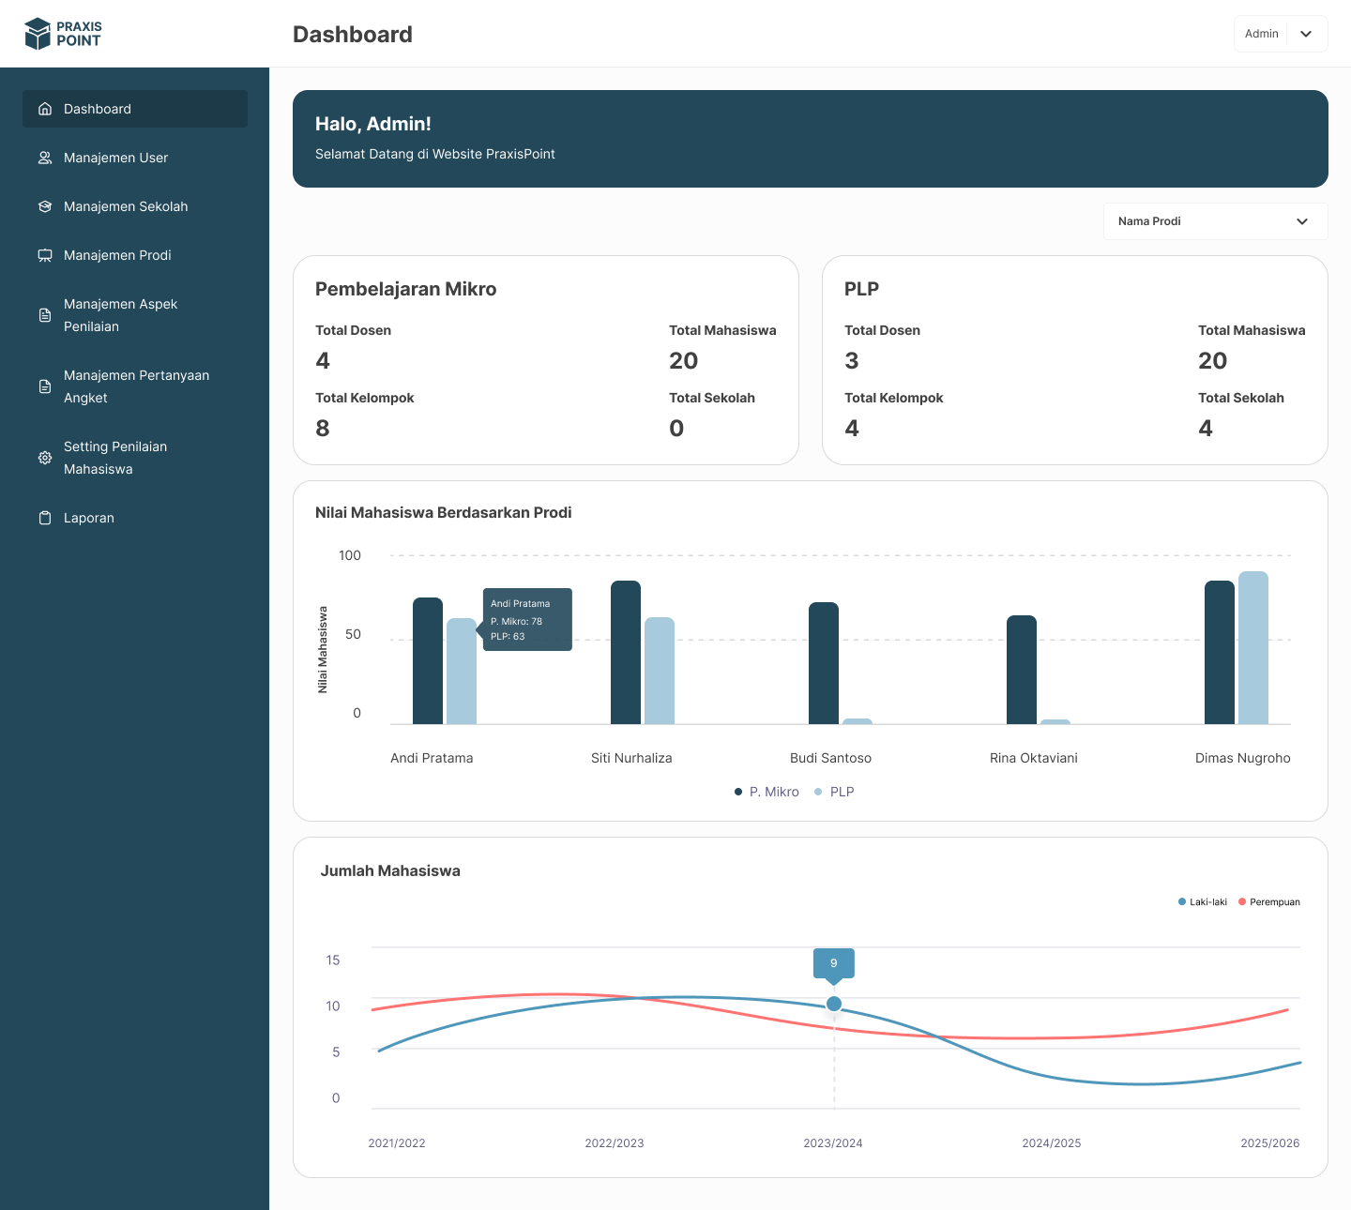Click the Dashboard home icon in sidebar
Screen dimensions: 1351x1210
coord(45,109)
